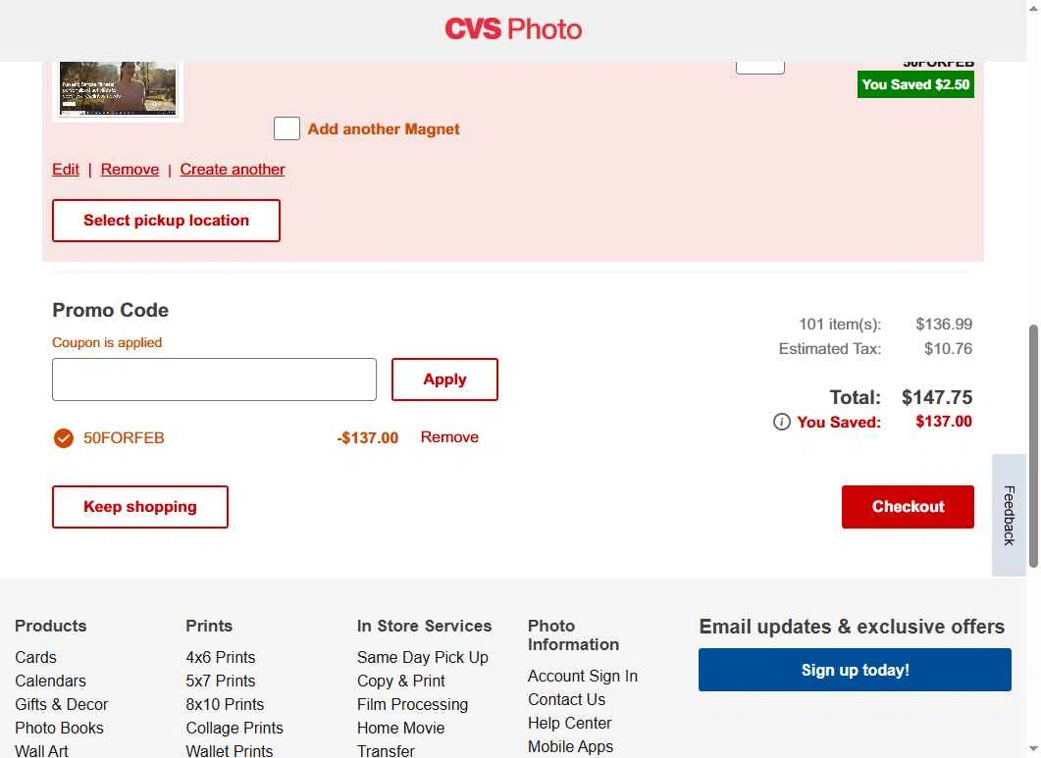Click the Total $147.75 amount
This screenshot has height=758, width=1041.
(937, 397)
